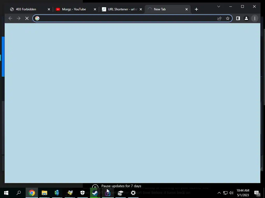Go forward to the next page
The height and width of the screenshot is (198, 265).
pyautogui.click(x=19, y=18)
